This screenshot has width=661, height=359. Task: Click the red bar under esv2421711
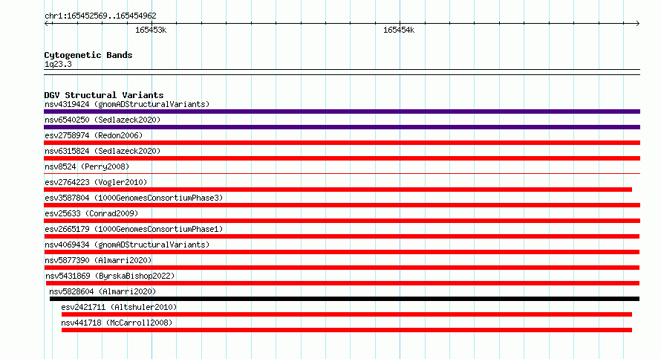[x=347, y=314]
